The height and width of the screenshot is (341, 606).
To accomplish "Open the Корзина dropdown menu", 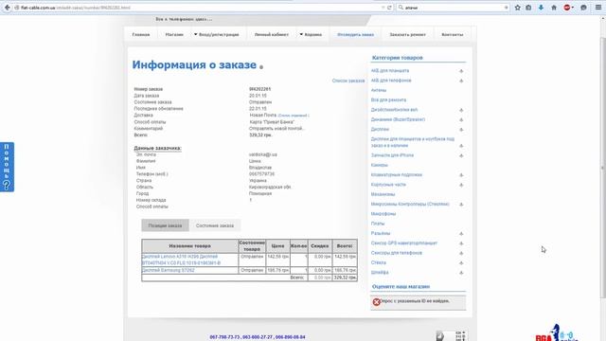I will [x=311, y=34].
